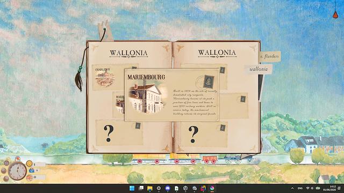
Task: Click the ENG language indicator
Action: pos(300,188)
